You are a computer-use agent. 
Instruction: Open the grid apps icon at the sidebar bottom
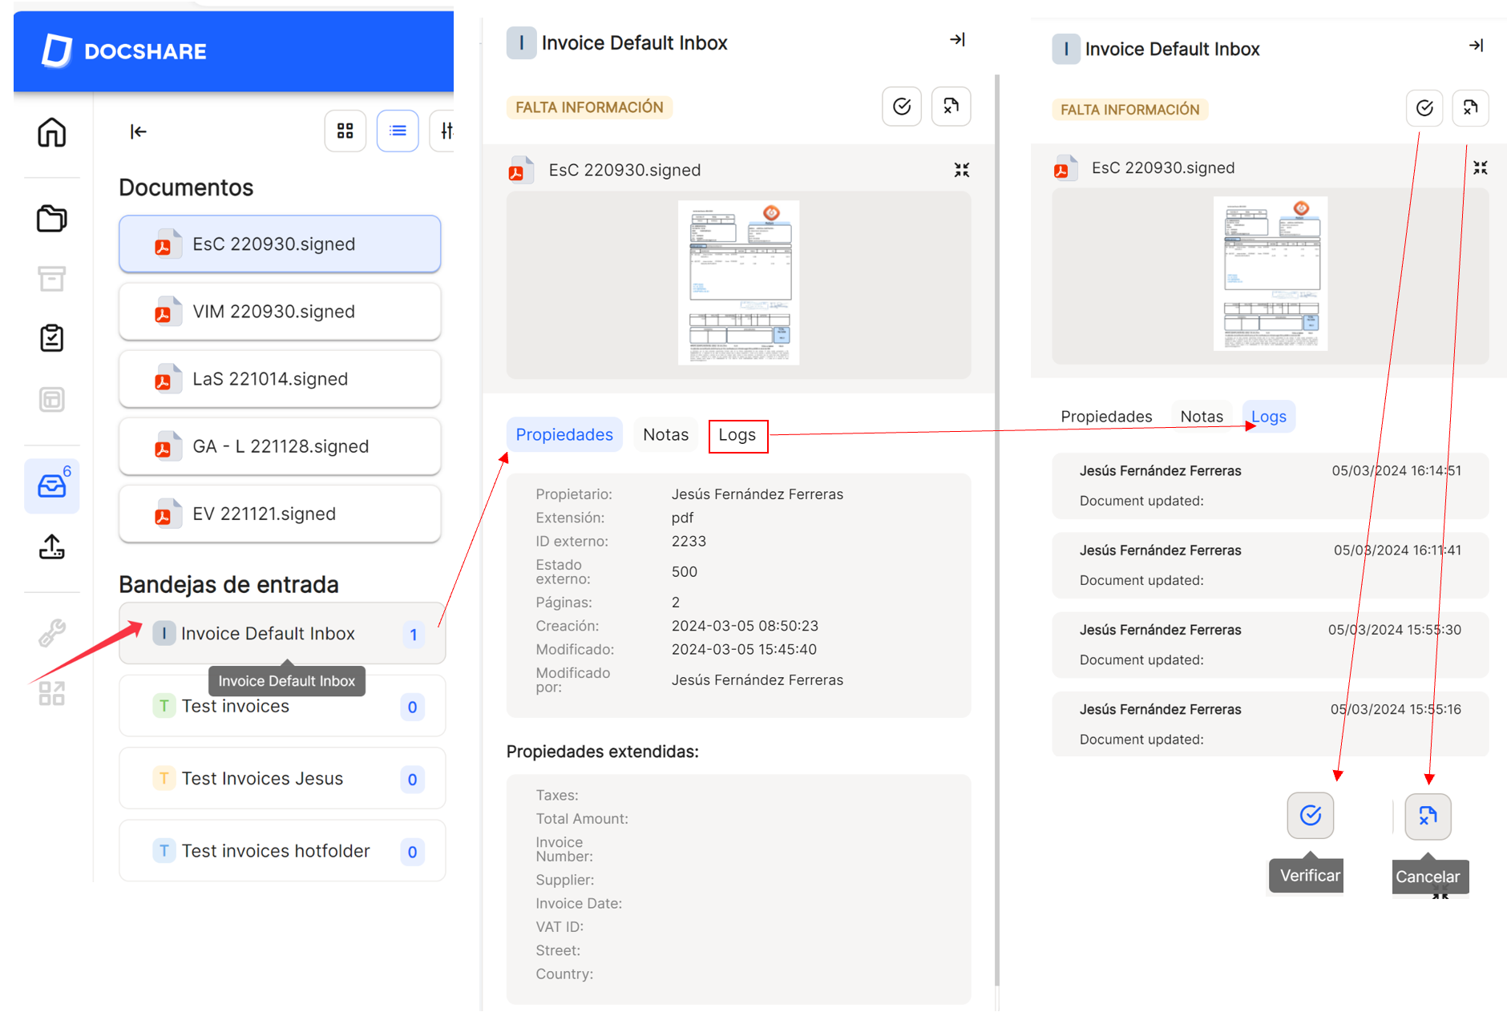52,693
